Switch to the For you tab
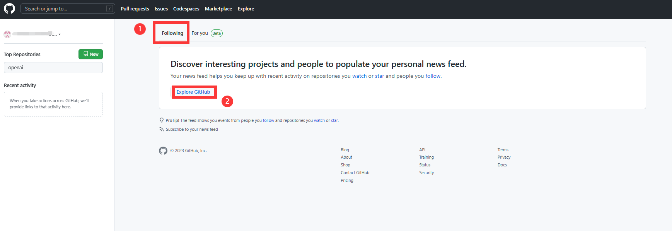The width and height of the screenshot is (672, 231). tap(200, 33)
